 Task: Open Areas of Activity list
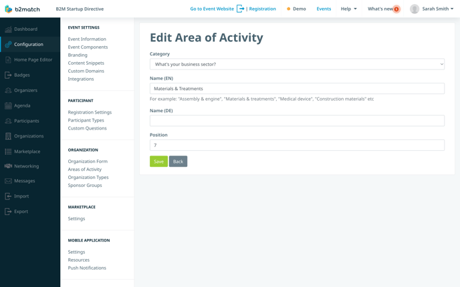(x=85, y=170)
